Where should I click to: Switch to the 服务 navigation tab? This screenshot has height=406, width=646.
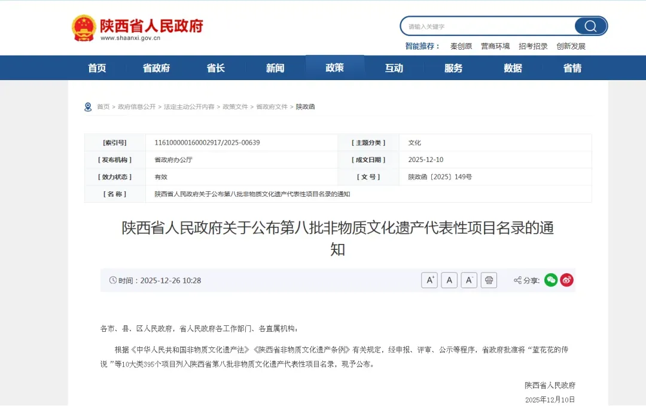point(453,68)
